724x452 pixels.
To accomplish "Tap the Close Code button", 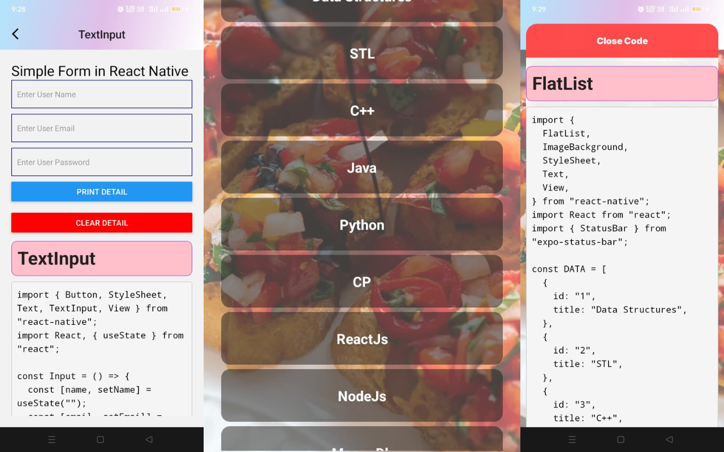I will (622, 41).
